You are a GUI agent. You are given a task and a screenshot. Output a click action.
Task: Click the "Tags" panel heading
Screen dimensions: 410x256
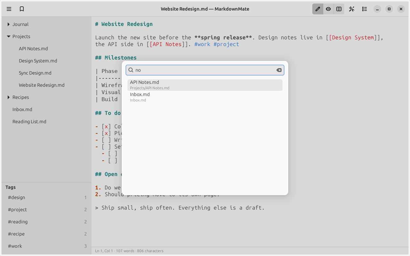pos(11,187)
